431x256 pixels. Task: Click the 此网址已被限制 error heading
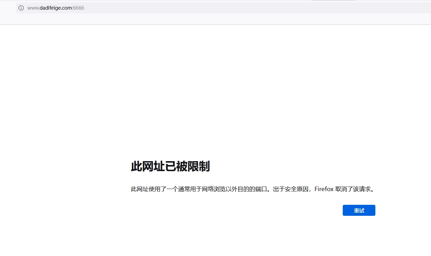(170, 167)
